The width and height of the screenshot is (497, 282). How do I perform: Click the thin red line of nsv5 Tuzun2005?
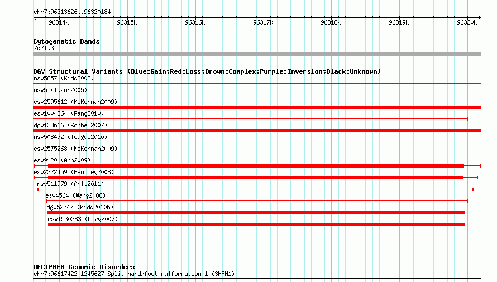257,95
